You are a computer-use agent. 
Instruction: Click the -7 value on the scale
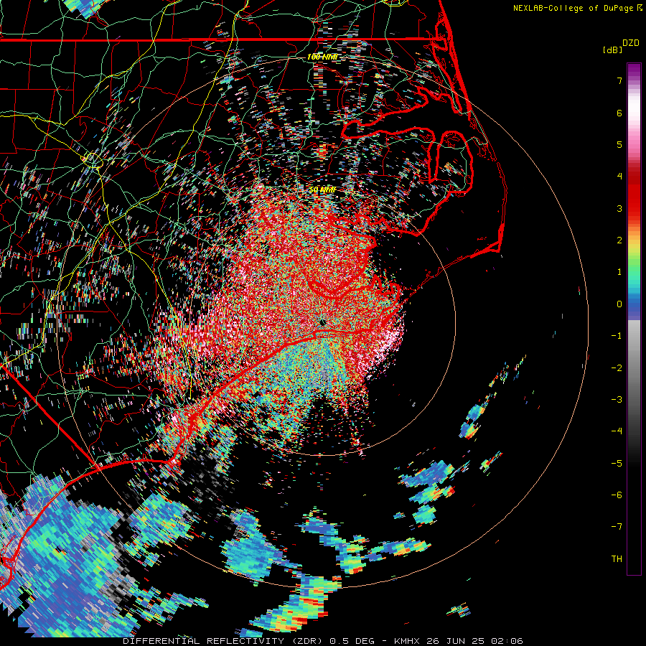click(617, 527)
